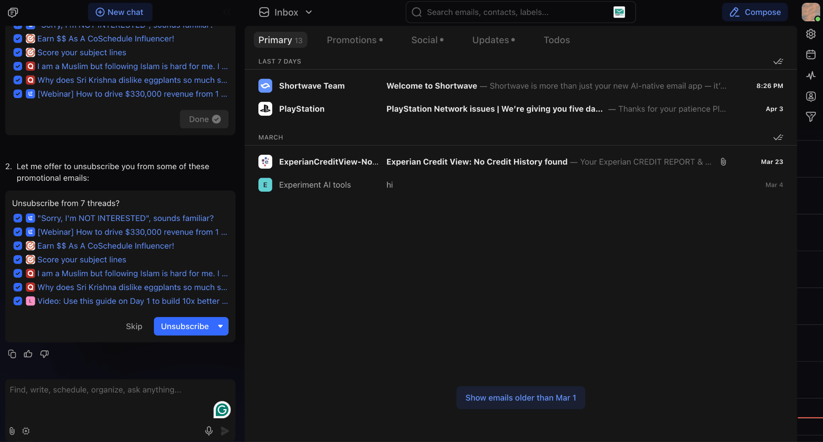Viewport: 823px width, 442px height.
Task: Compose a new email
Action: tap(755, 12)
